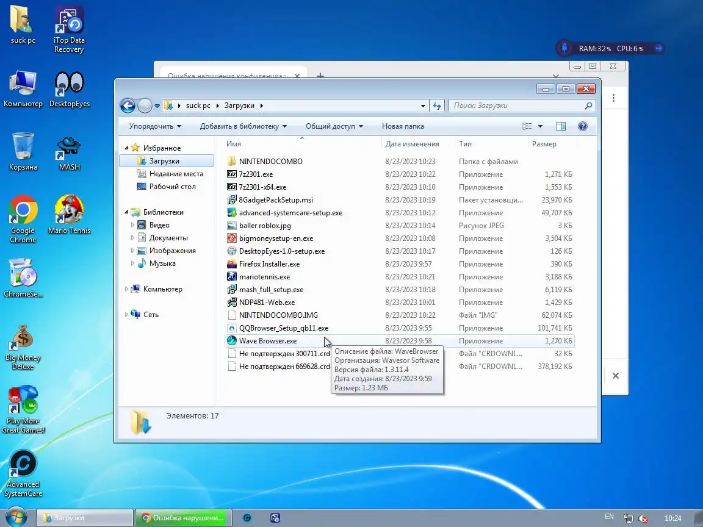Open Explorer help question mark icon
The width and height of the screenshot is (703, 527).
pos(582,126)
